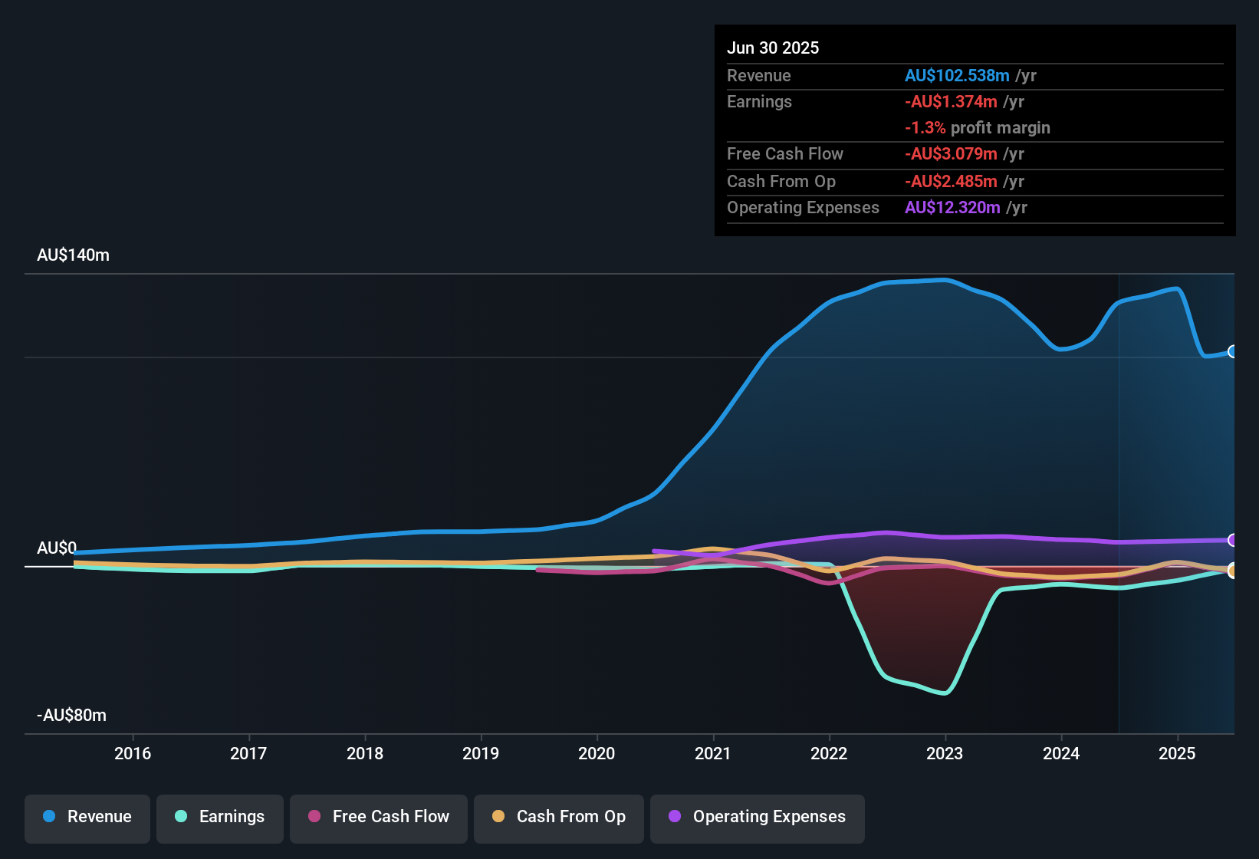Click the AU$102.538m Revenue value in tooltip
1259x859 pixels.
pos(957,75)
